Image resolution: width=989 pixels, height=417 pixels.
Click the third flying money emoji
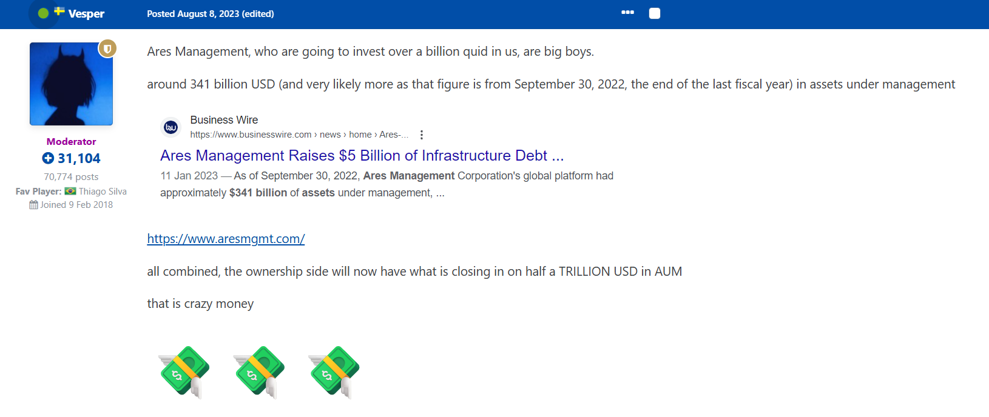(334, 372)
